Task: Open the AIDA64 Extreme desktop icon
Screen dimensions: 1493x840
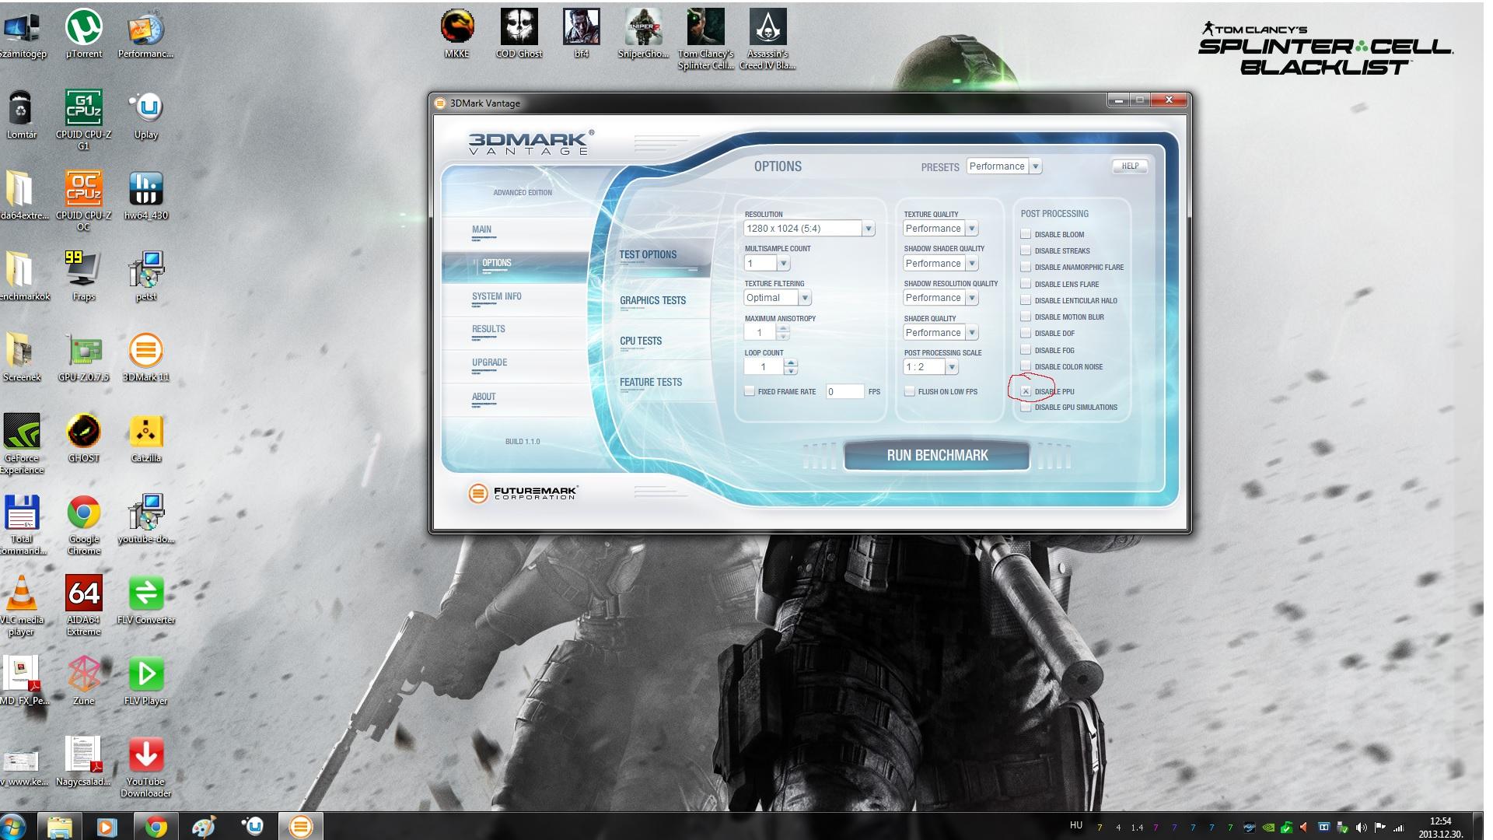Action: [x=84, y=605]
